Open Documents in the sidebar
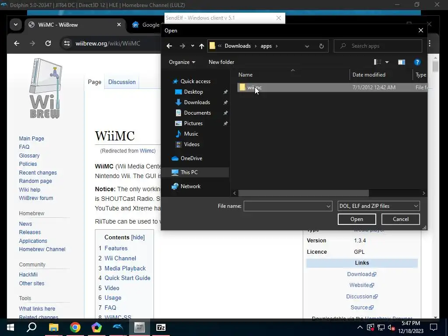Screen dimensions: 448x336 [197, 113]
